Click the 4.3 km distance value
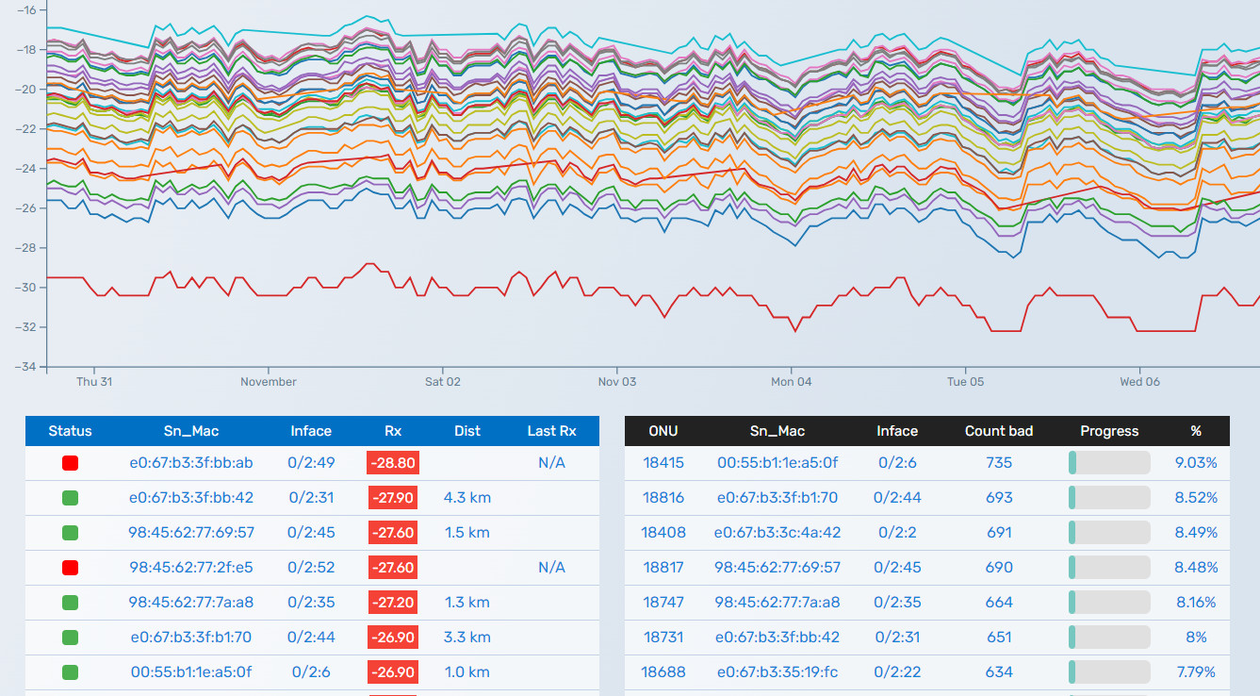The width and height of the screenshot is (1260, 696). [467, 498]
